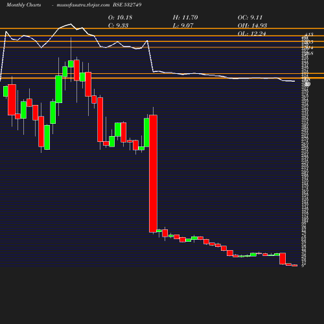
Task: Click the 'Monthly Charts' title text
Action: 24,5
